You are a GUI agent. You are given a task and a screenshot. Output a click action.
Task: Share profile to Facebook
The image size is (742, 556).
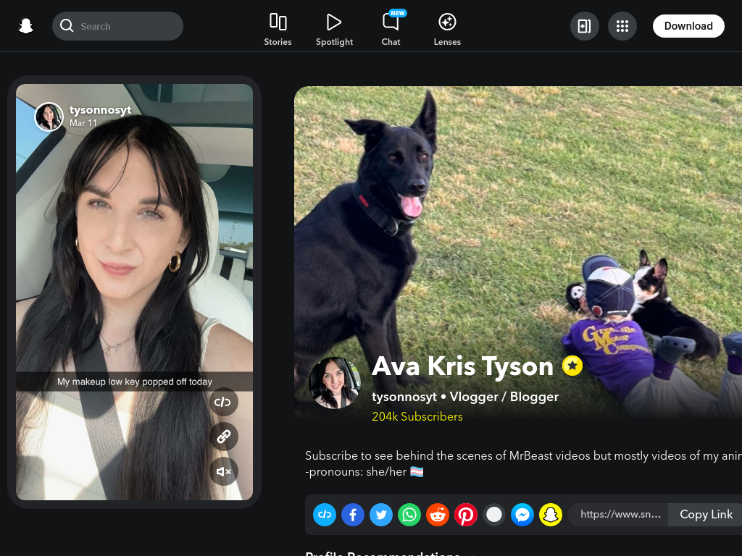pyautogui.click(x=353, y=515)
